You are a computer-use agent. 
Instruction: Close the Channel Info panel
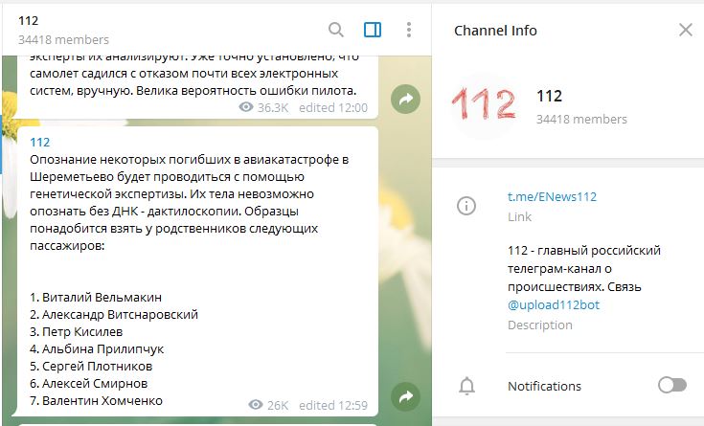(686, 30)
